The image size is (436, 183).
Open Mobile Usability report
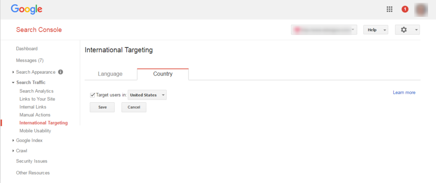point(35,131)
